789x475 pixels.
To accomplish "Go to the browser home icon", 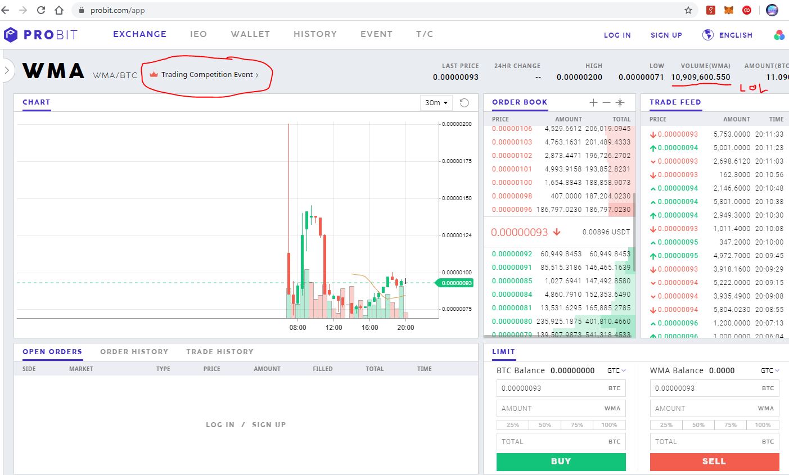I will [x=59, y=10].
